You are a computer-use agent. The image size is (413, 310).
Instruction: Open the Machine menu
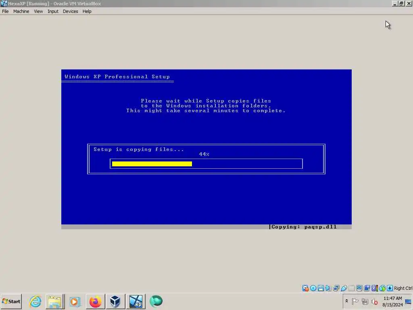21,11
